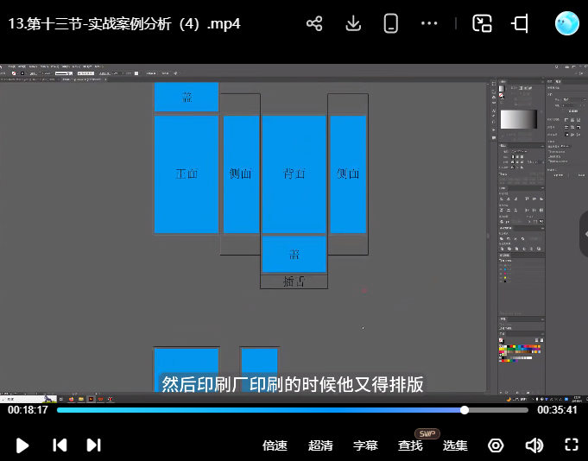The width and height of the screenshot is (588, 461).
Task: Play the paused video
Action: 23,445
